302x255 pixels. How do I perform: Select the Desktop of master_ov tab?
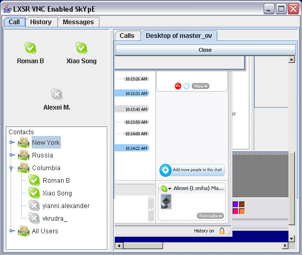click(179, 36)
